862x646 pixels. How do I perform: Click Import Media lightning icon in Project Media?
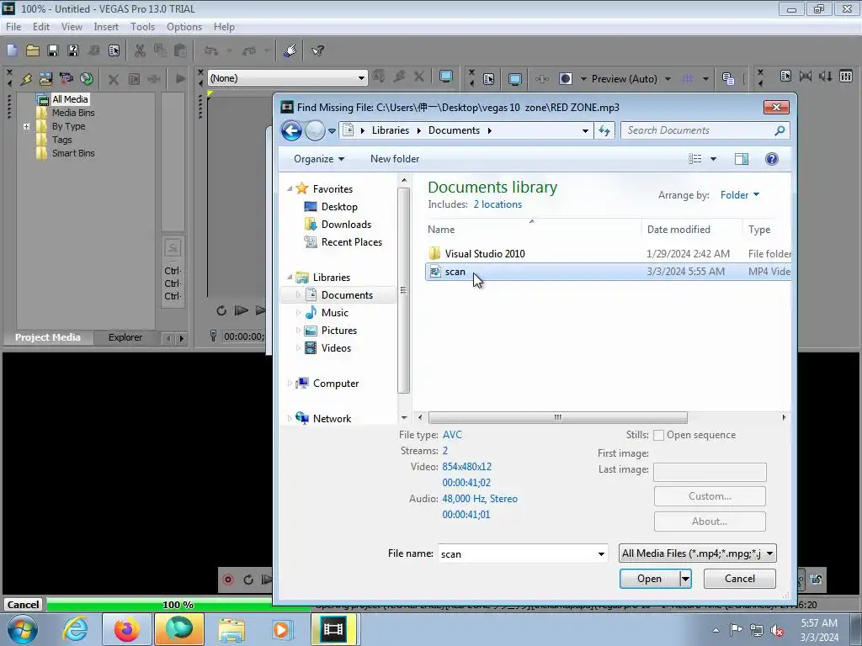click(x=26, y=78)
